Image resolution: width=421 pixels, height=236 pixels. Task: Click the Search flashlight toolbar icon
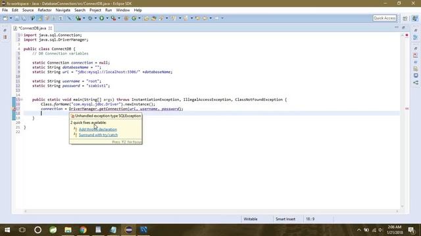[x=161, y=18]
